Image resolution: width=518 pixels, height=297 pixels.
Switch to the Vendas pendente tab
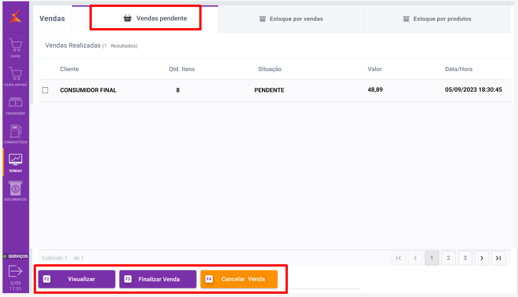pos(155,18)
